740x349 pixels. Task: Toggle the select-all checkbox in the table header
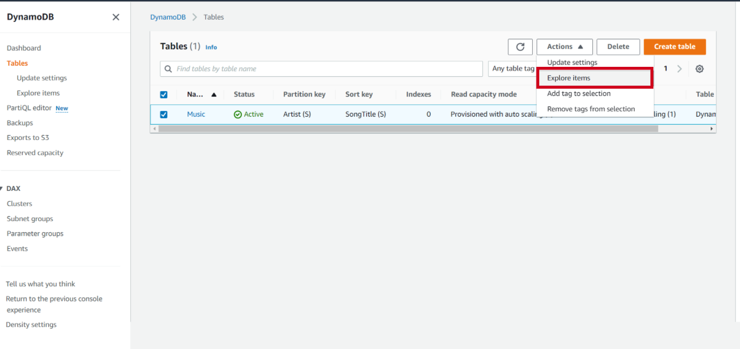(x=164, y=94)
